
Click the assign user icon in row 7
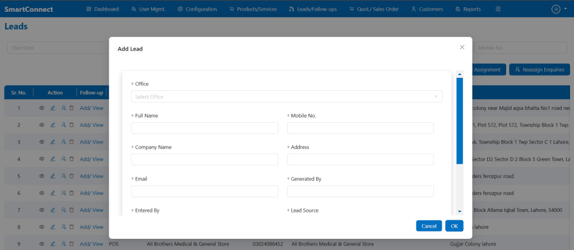tap(63, 210)
